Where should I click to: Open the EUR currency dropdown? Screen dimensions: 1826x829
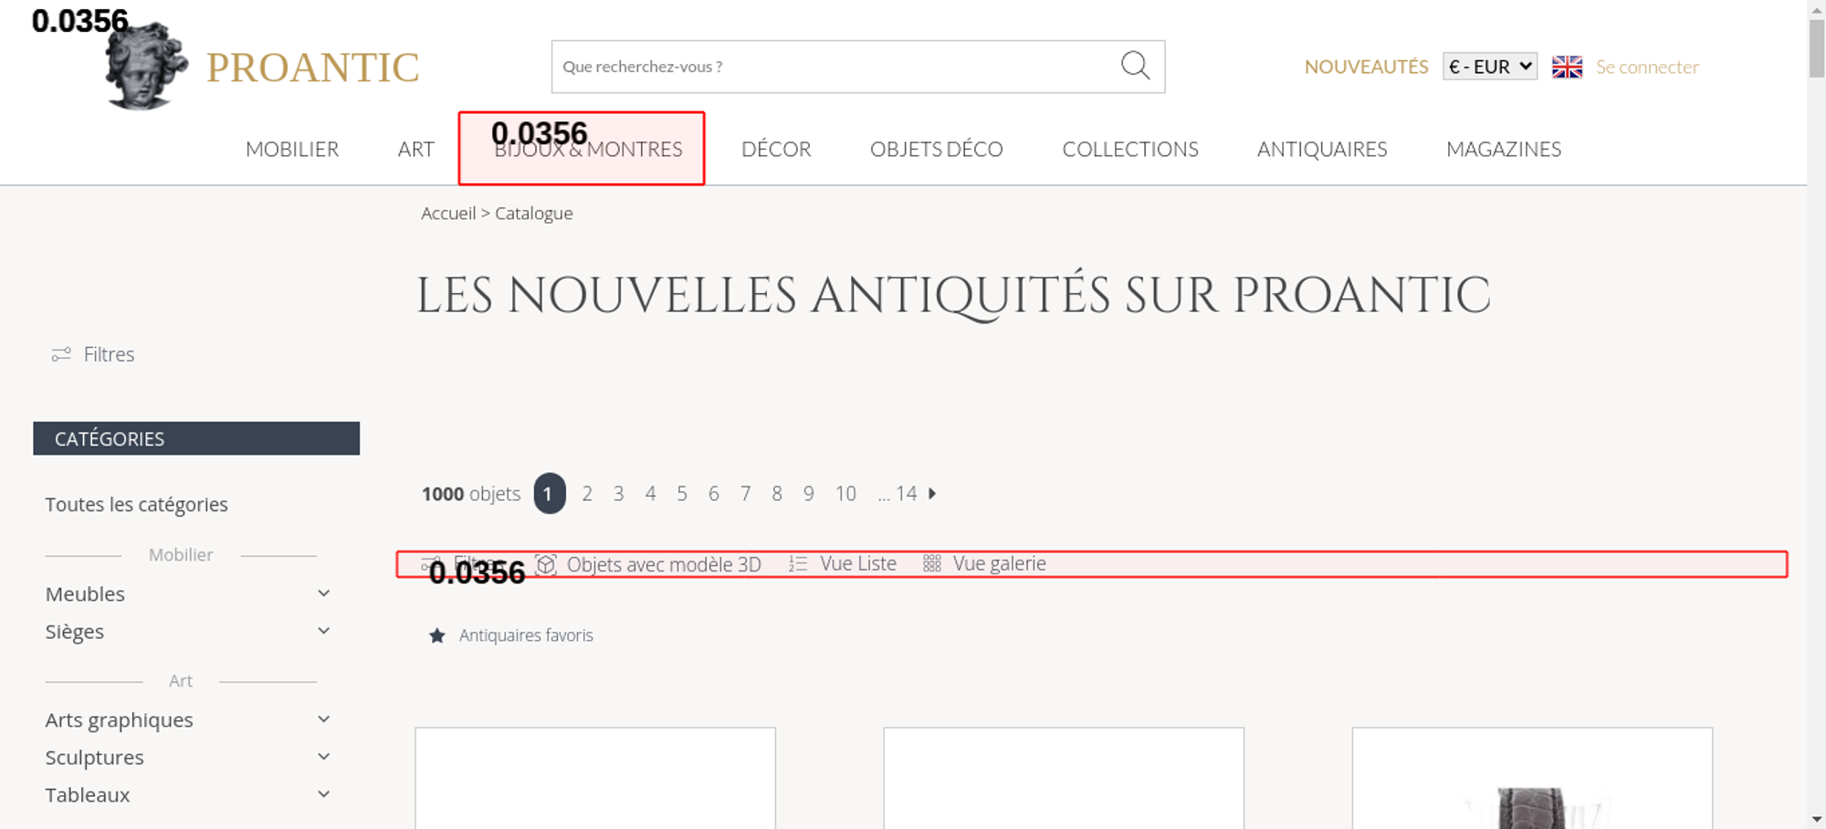(1489, 67)
